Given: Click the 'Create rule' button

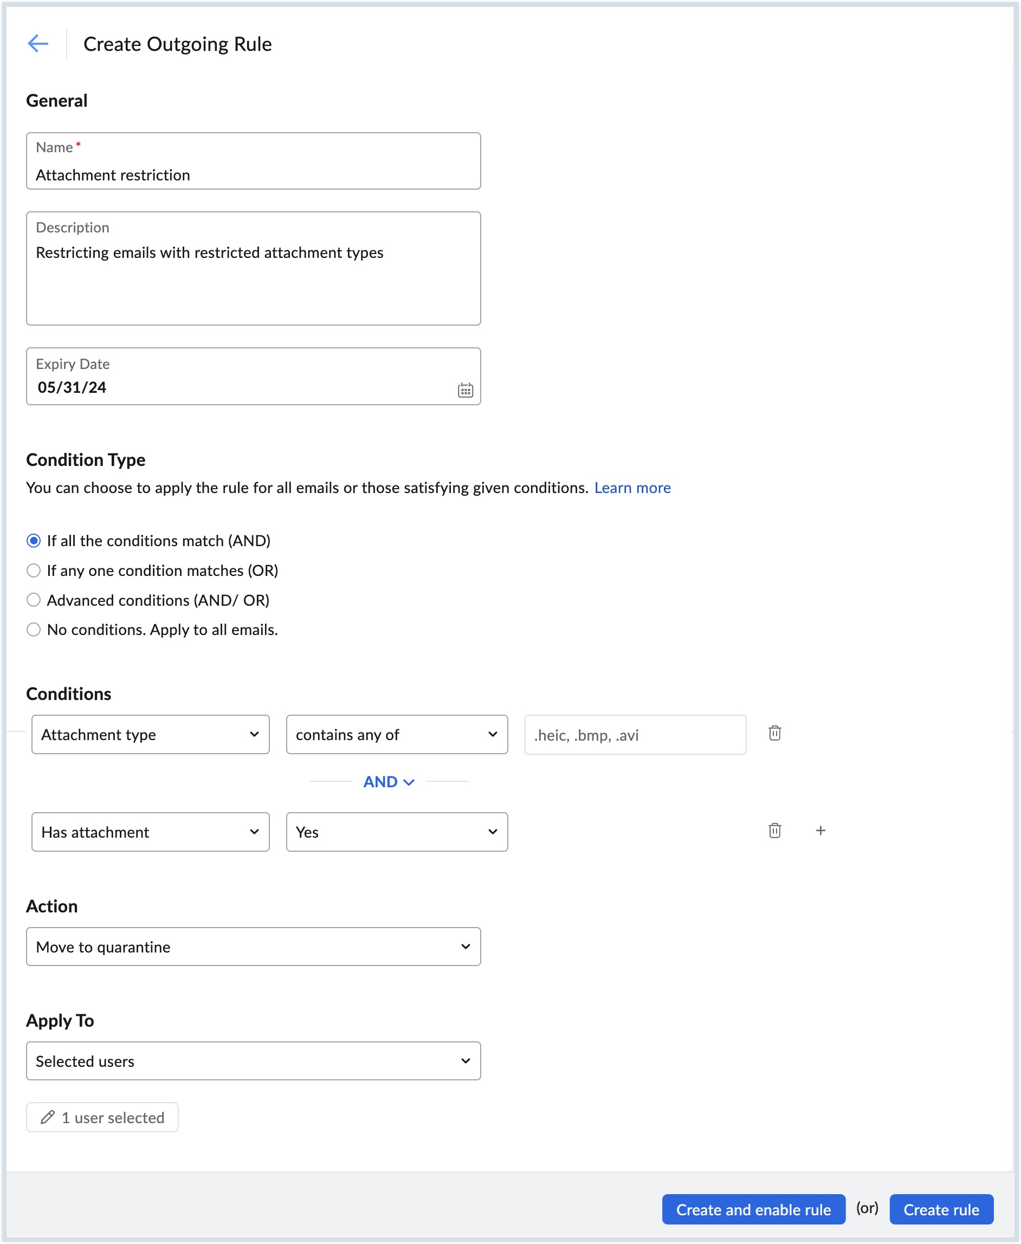Looking at the screenshot, I should click(940, 1209).
